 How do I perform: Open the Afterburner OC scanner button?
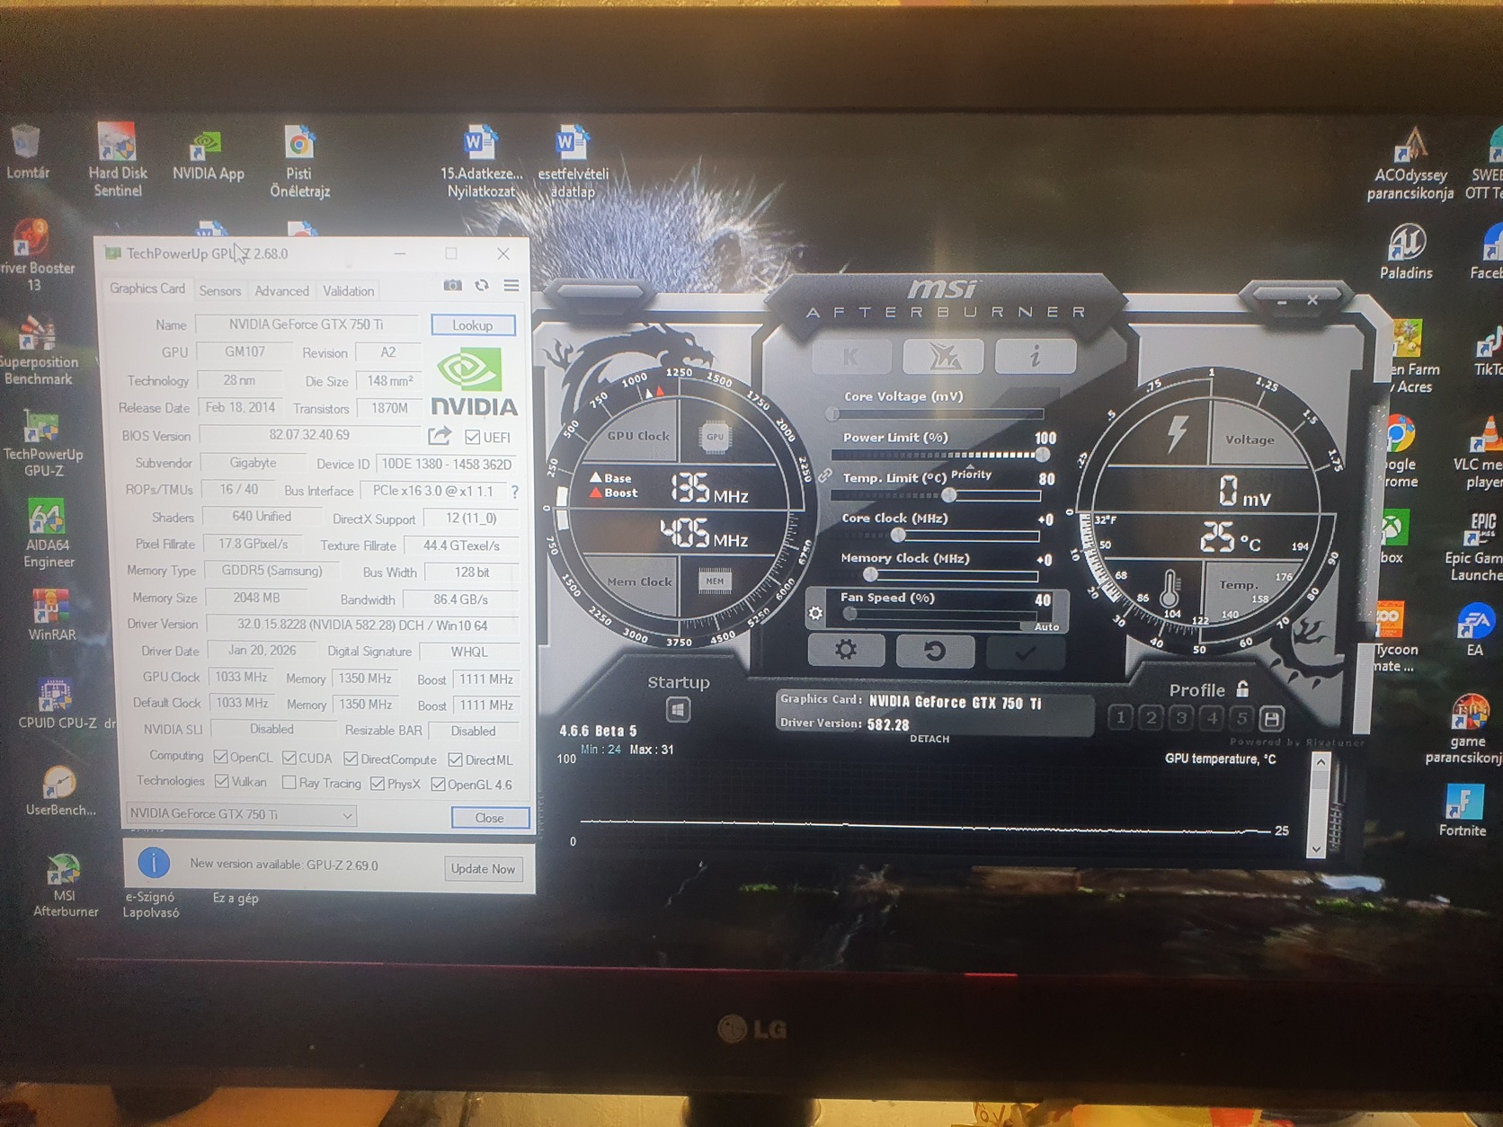(x=944, y=357)
